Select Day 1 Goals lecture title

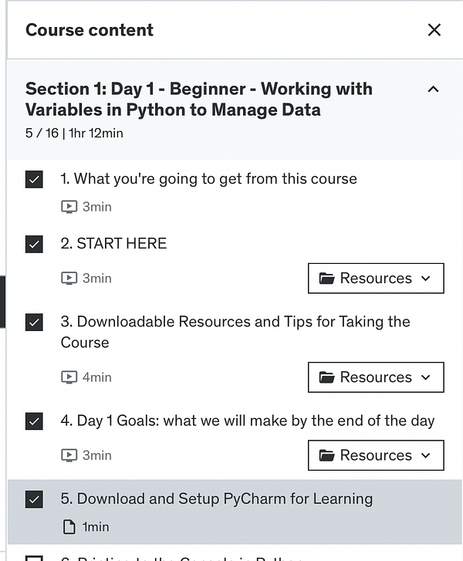click(x=247, y=421)
